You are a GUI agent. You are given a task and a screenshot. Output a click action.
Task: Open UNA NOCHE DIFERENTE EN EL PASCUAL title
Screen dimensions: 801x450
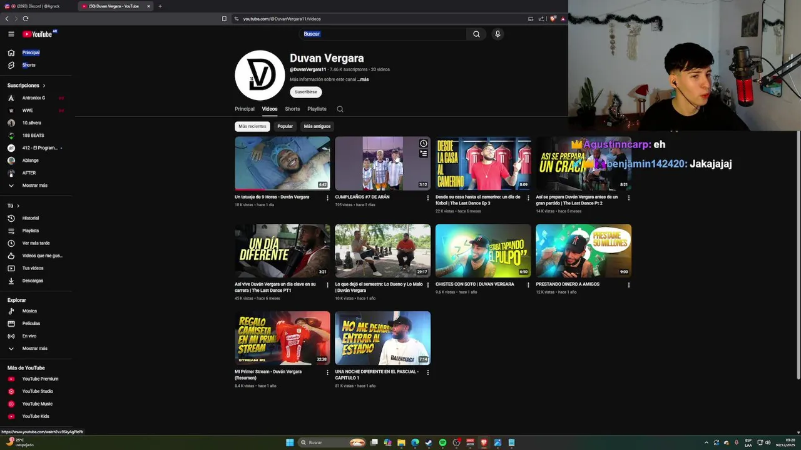click(377, 374)
